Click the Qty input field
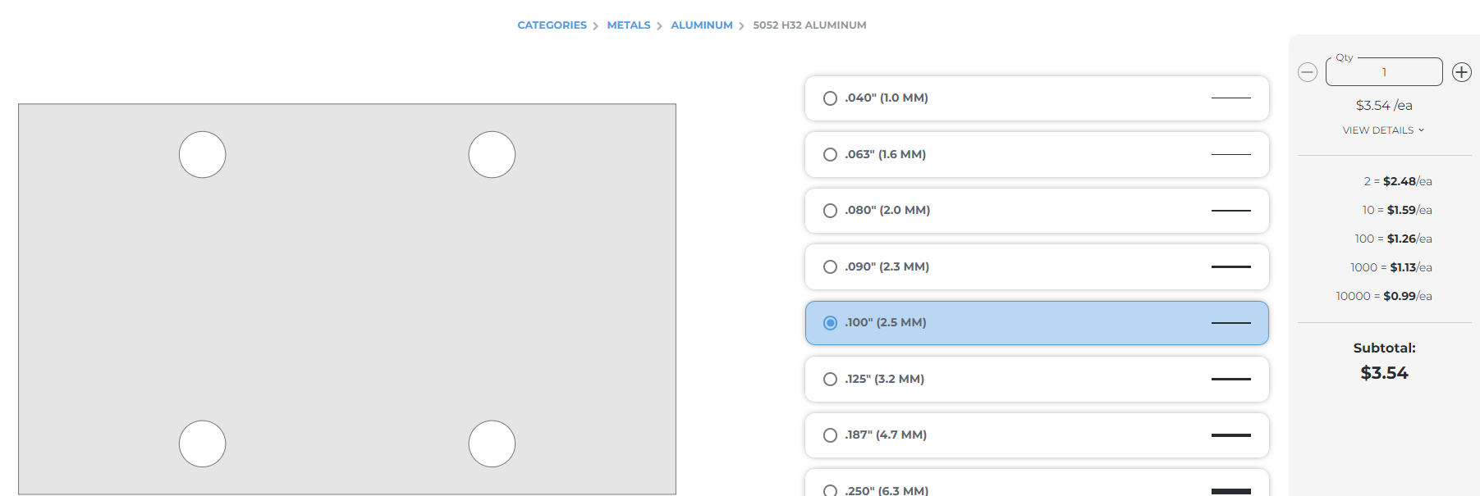 [1384, 72]
